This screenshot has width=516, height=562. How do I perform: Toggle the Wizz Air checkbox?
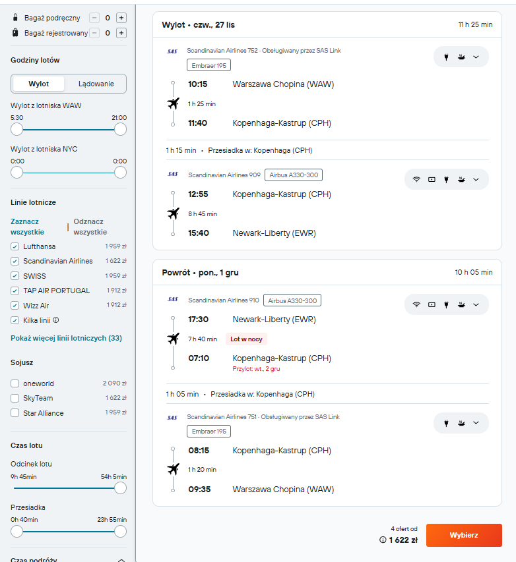tap(15, 306)
